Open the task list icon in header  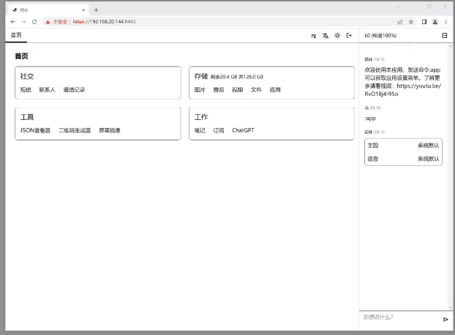click(314, 35)
